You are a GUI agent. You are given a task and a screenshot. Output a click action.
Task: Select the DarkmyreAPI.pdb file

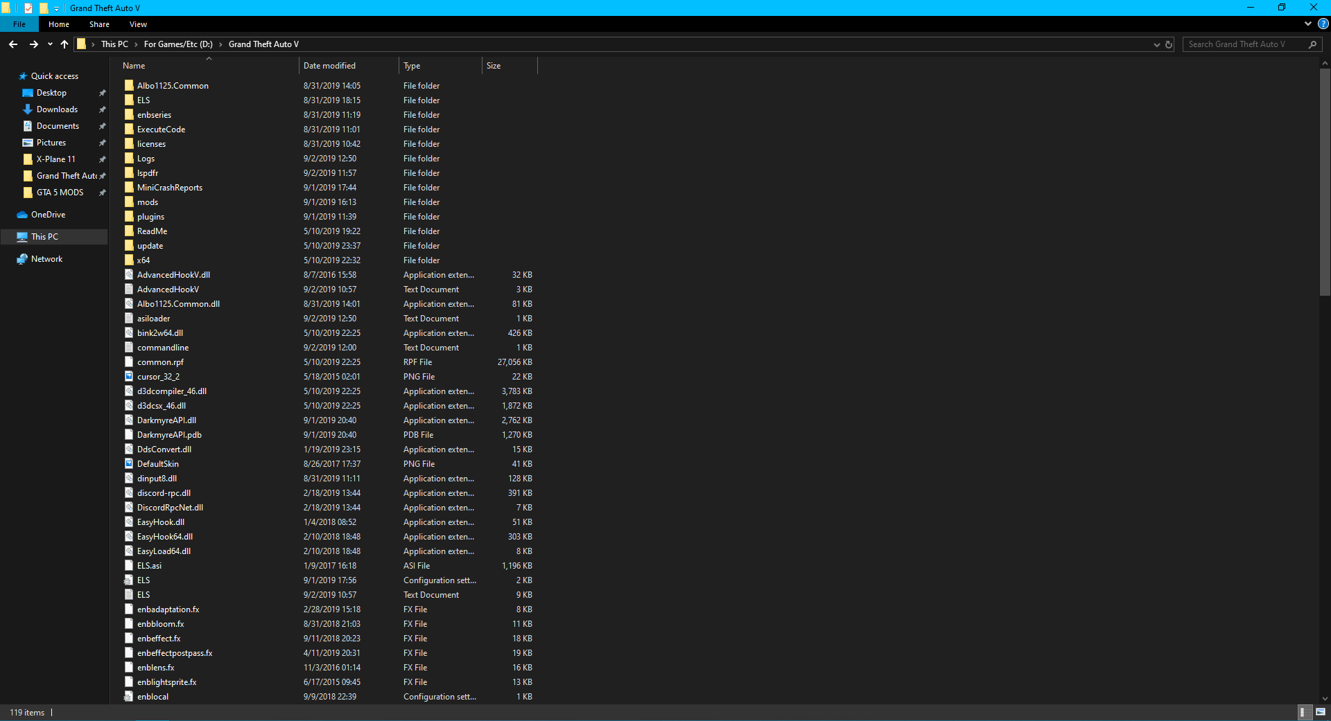pos(169,435)
